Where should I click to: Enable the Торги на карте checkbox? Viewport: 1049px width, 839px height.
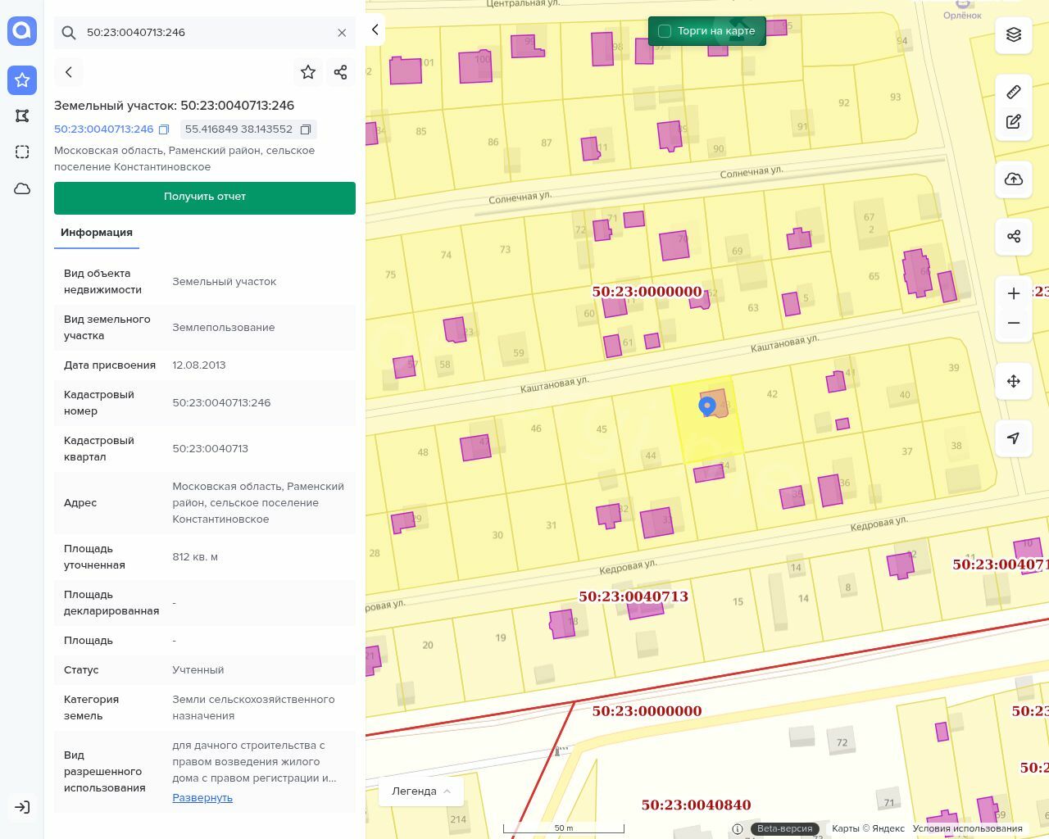(665, 31)
